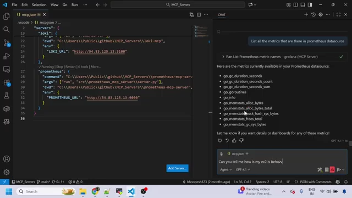Image resolution: width=352 pixels, height=198 pixels.
Task: Open the Search view in activity bar
Action: point(7,29)
